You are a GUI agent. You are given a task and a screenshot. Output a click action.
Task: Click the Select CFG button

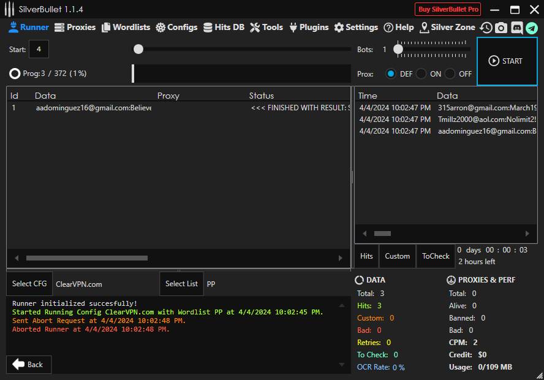(x=29, y=284)
